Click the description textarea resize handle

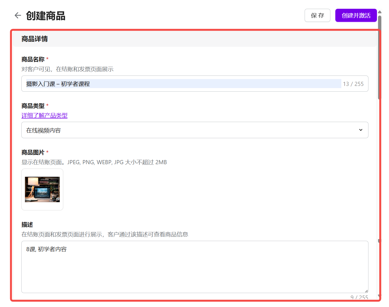click(366, 291)
